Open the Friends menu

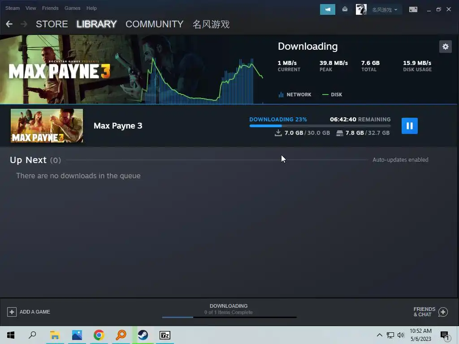click(50, 8)
